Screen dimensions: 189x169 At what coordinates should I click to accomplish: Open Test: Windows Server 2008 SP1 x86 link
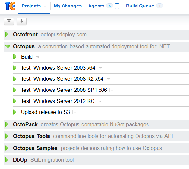click(x=64, y=90)
